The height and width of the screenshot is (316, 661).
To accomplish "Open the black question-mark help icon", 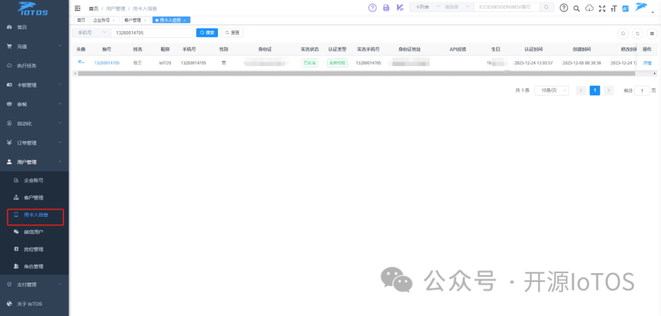I will tap(564, 7).
